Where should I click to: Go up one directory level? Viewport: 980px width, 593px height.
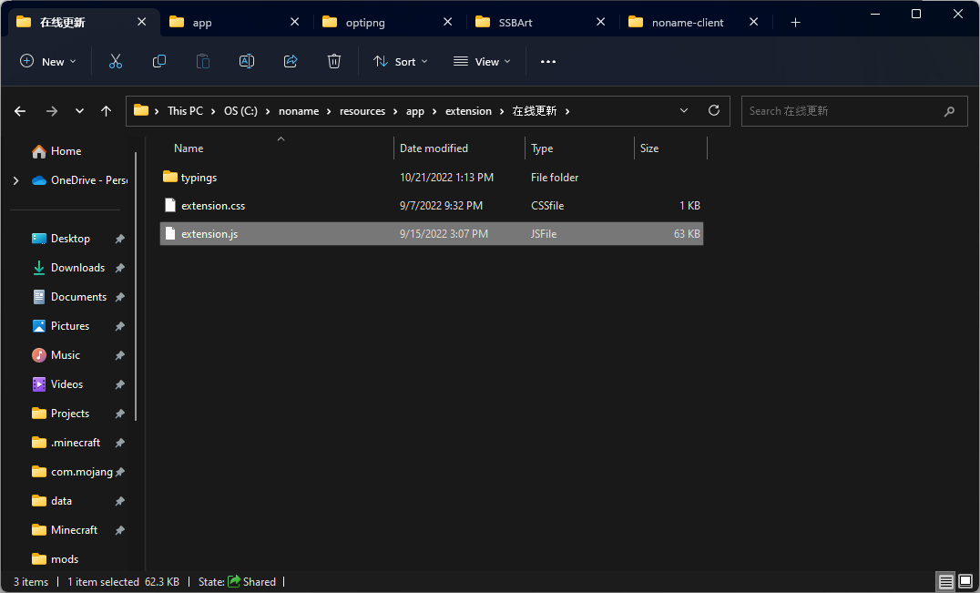tap(107, 111)
